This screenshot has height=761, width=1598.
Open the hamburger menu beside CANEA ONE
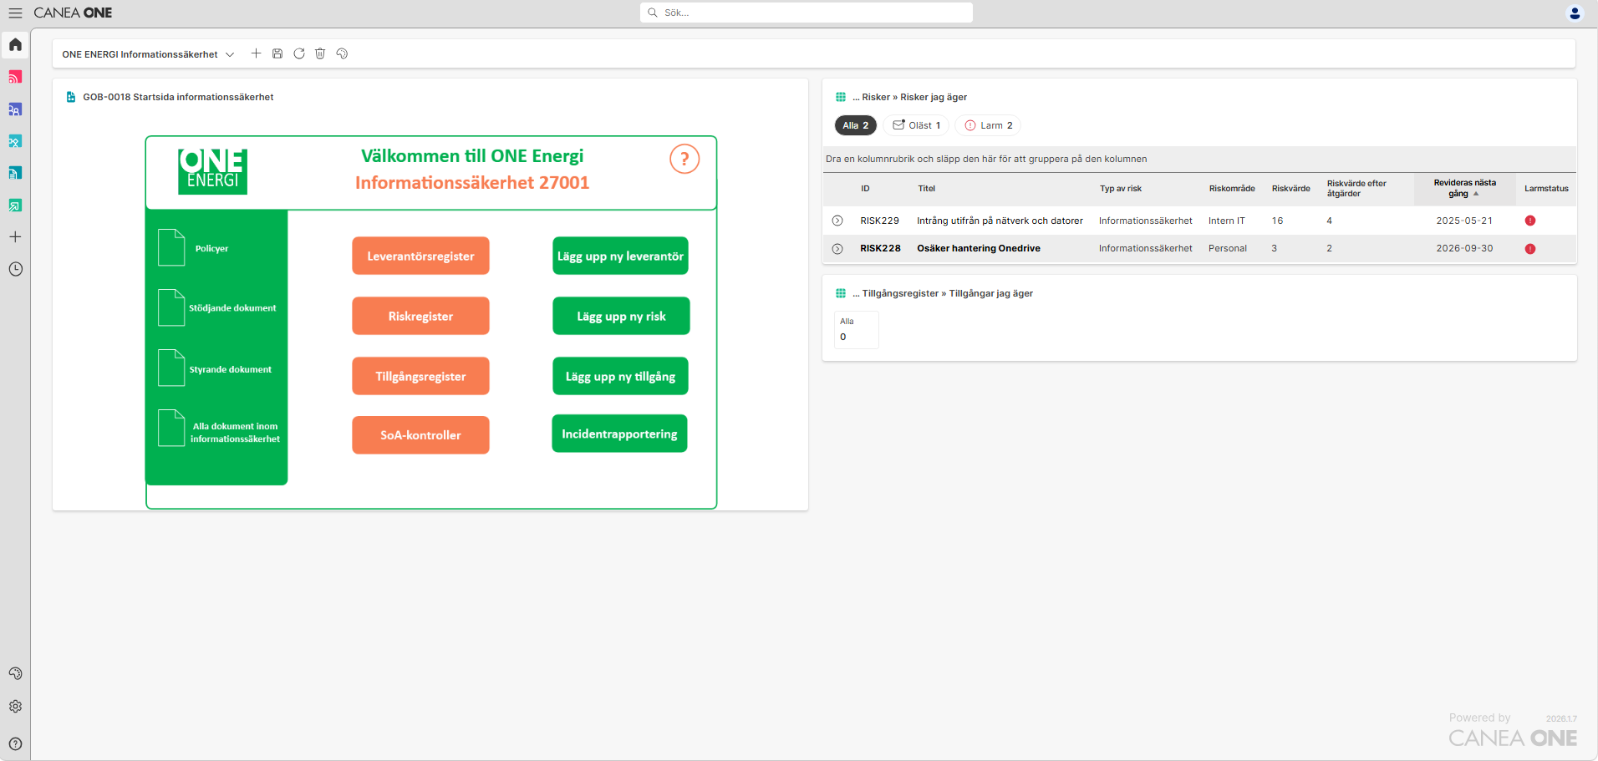pos(15,13)
